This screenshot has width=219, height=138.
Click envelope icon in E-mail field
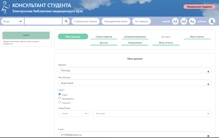pyautogui.click(x=208, y=136)
